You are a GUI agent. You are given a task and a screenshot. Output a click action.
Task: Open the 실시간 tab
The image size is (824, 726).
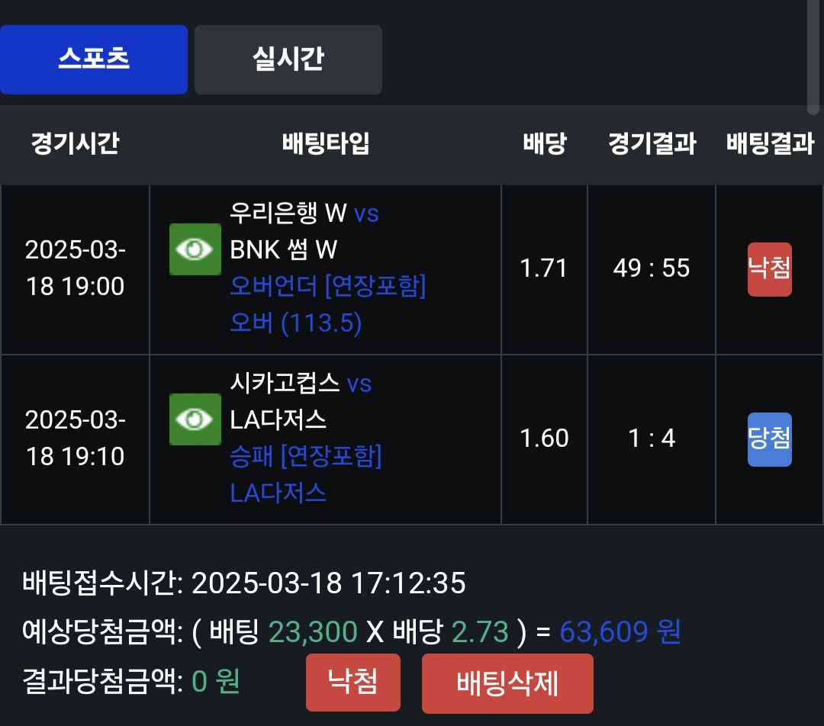tap(288, 59)
